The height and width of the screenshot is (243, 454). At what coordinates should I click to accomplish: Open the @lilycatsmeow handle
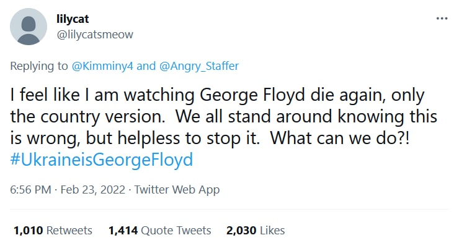click(x=95, y=35)
